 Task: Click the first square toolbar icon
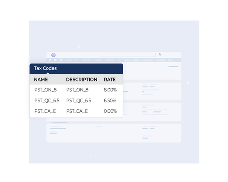(x=50, y=60)
